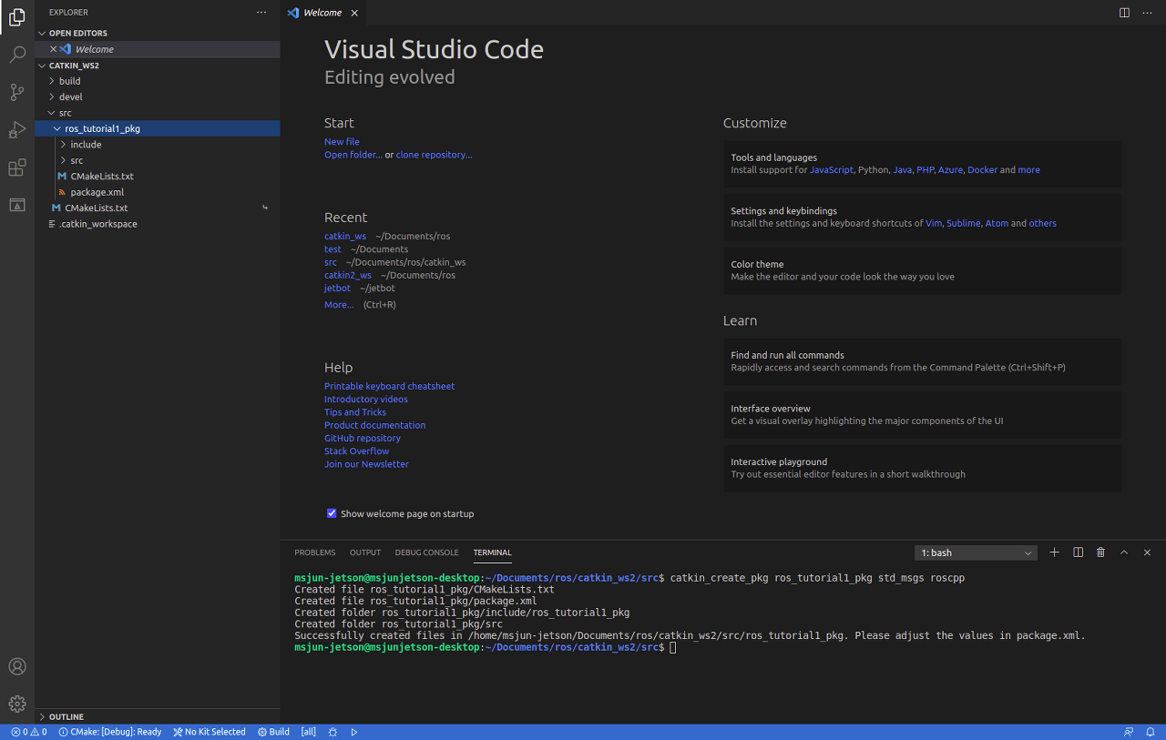
Task: Collapse the ros_tutorial1_pkg folder
Action: [157, 128]
